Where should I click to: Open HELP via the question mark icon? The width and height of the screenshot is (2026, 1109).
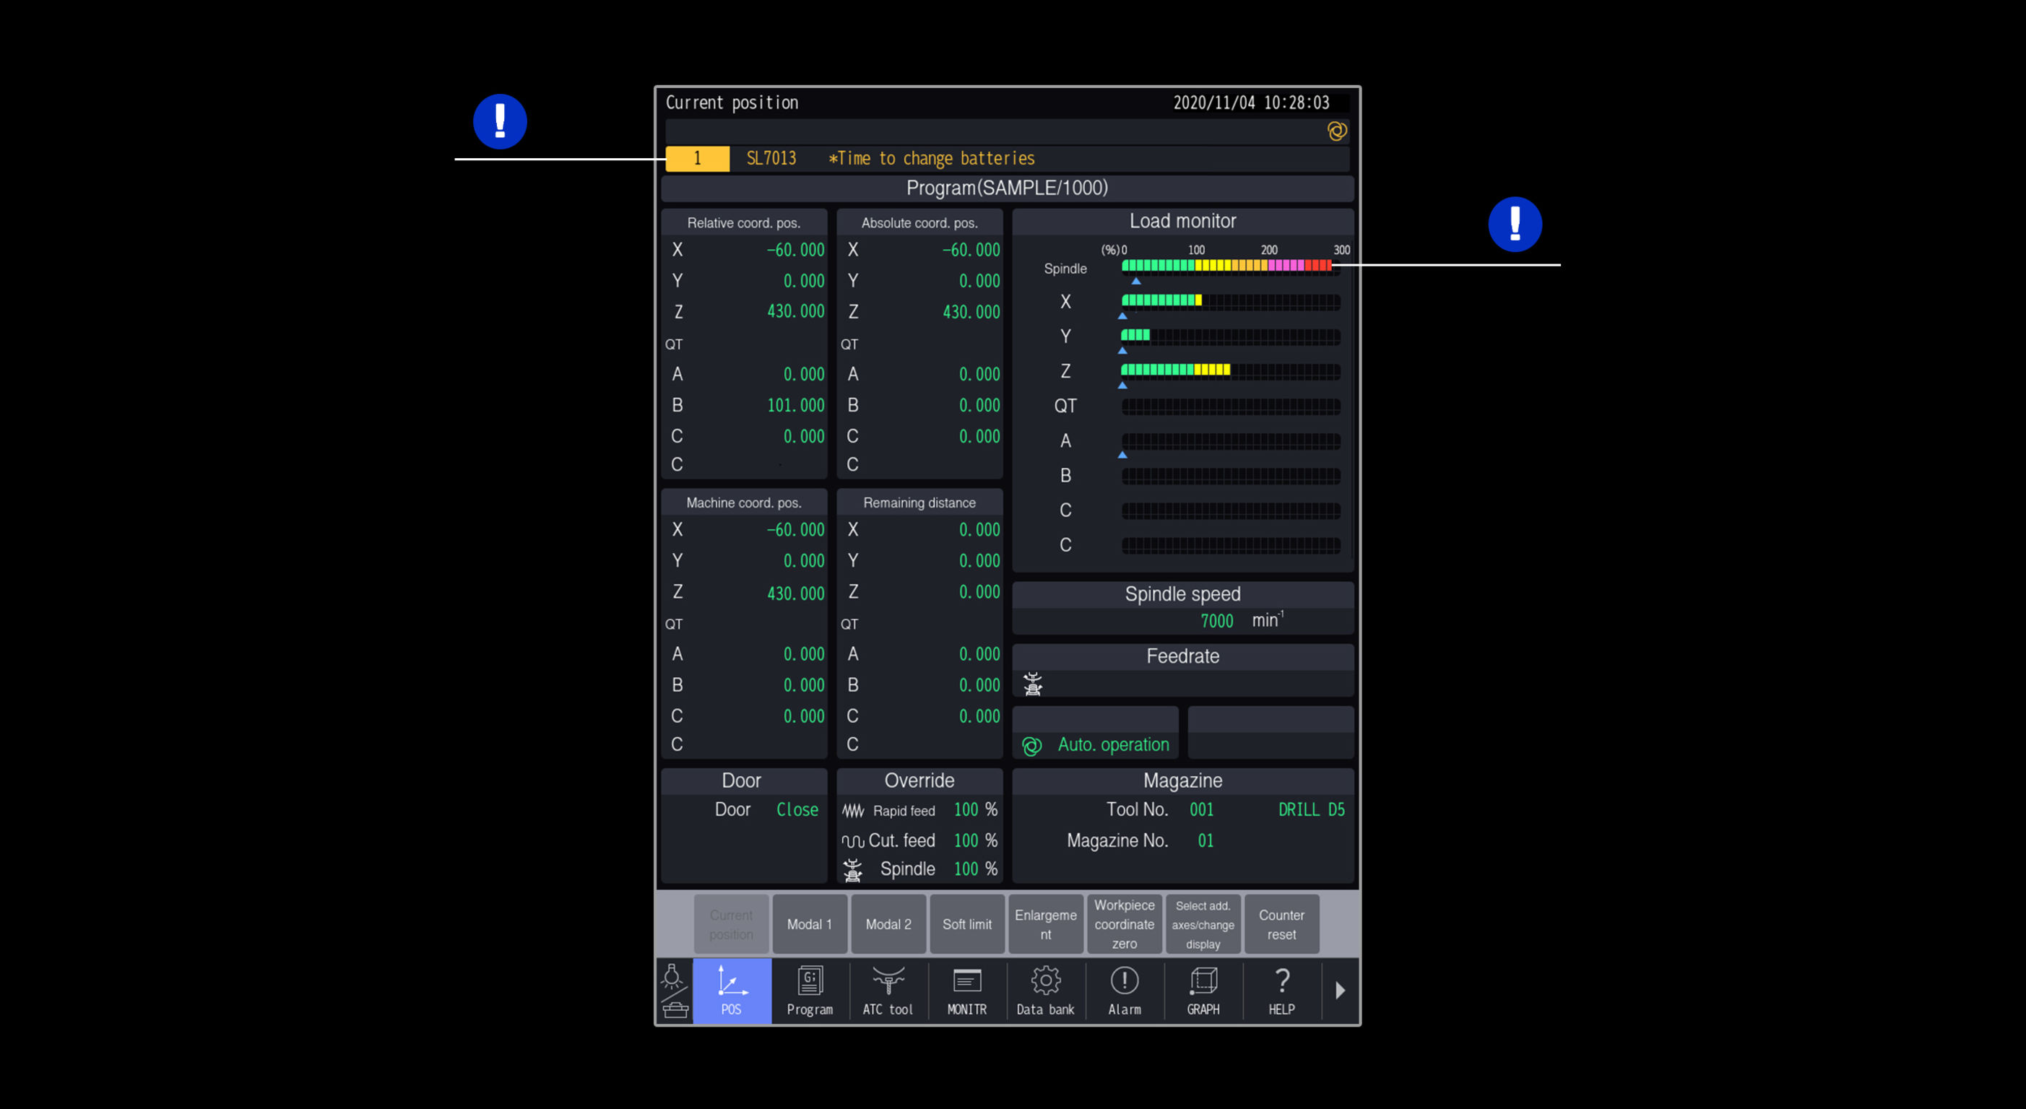(x=1281, y=991)
